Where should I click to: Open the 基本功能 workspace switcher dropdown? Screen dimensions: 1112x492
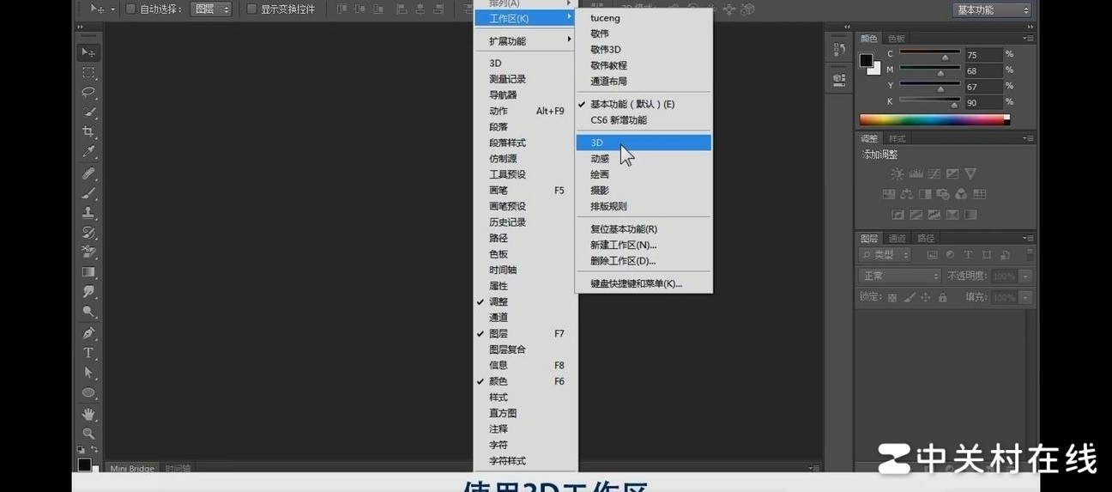pos(991,10)
